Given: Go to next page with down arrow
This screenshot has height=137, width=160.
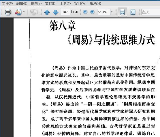Looking at the screenshot, I should [56, 12].
